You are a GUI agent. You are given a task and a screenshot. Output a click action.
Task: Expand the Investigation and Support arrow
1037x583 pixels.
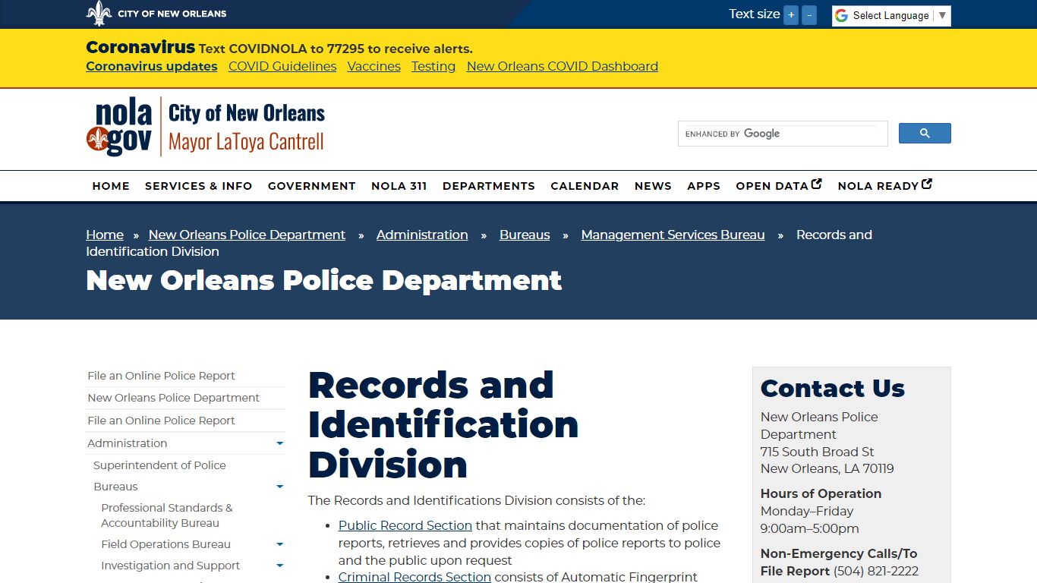pos(279,566)
